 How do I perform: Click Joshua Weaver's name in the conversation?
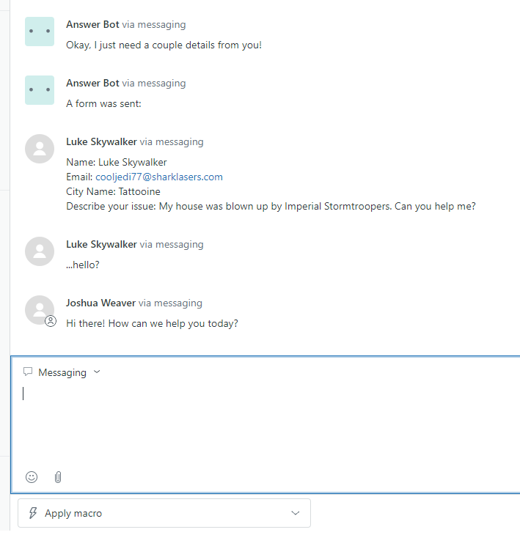[100, 303]
